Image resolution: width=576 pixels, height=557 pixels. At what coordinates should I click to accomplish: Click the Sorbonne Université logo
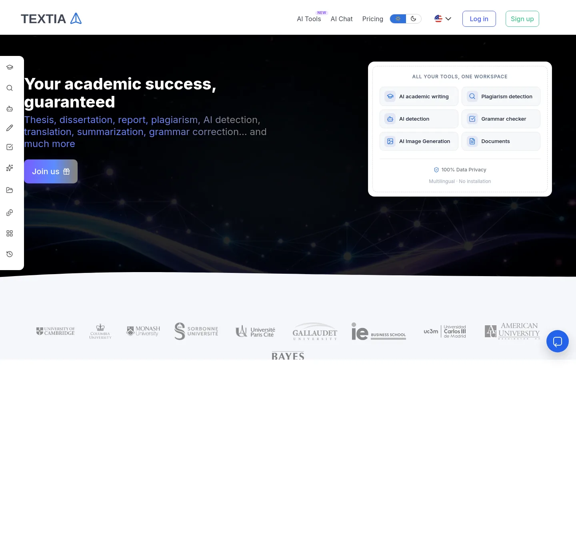(x=196, y=331)
